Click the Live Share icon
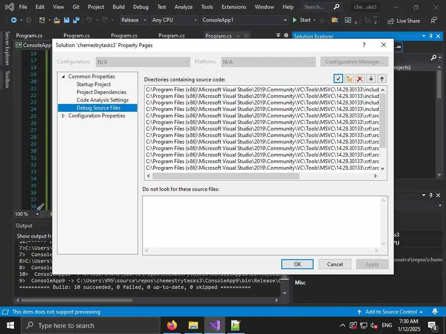Image resolution: width=446 pixels, height=334 pixels. 391,21
